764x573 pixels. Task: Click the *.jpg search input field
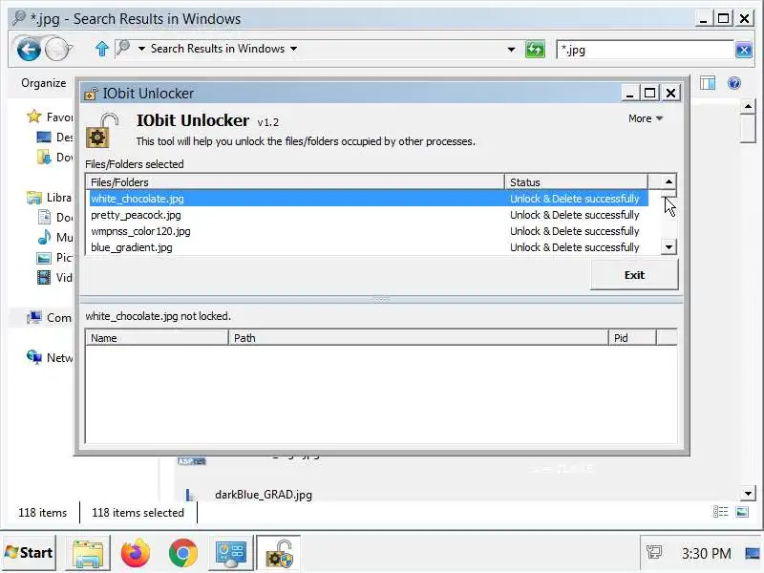pyautogui.click(x=646, y=50)
